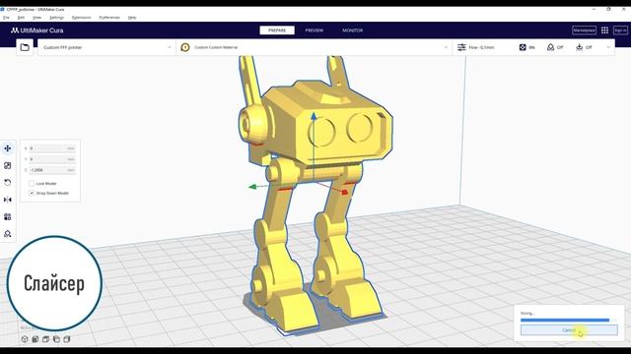The width and height of the screenshot is (631, 354).
Task: Switch to the MONITOR stage tab
Action: click(x=353, y=30)
